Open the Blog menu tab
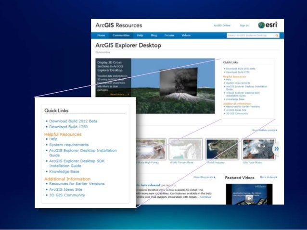 coord(154,36)
